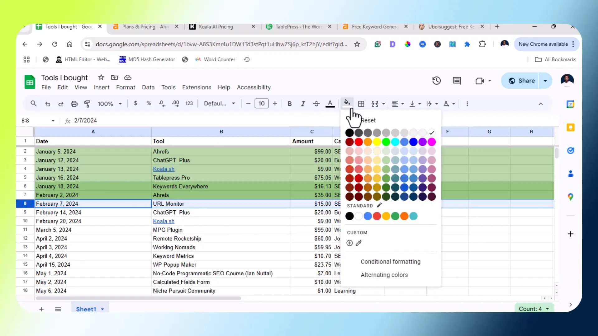Click Reset in fill color palette
598x336 pixels.
point(368,120)
